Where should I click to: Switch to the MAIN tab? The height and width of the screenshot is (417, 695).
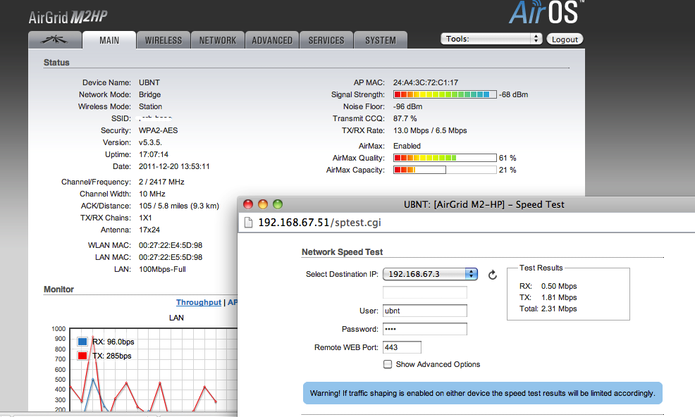point(109,40)
